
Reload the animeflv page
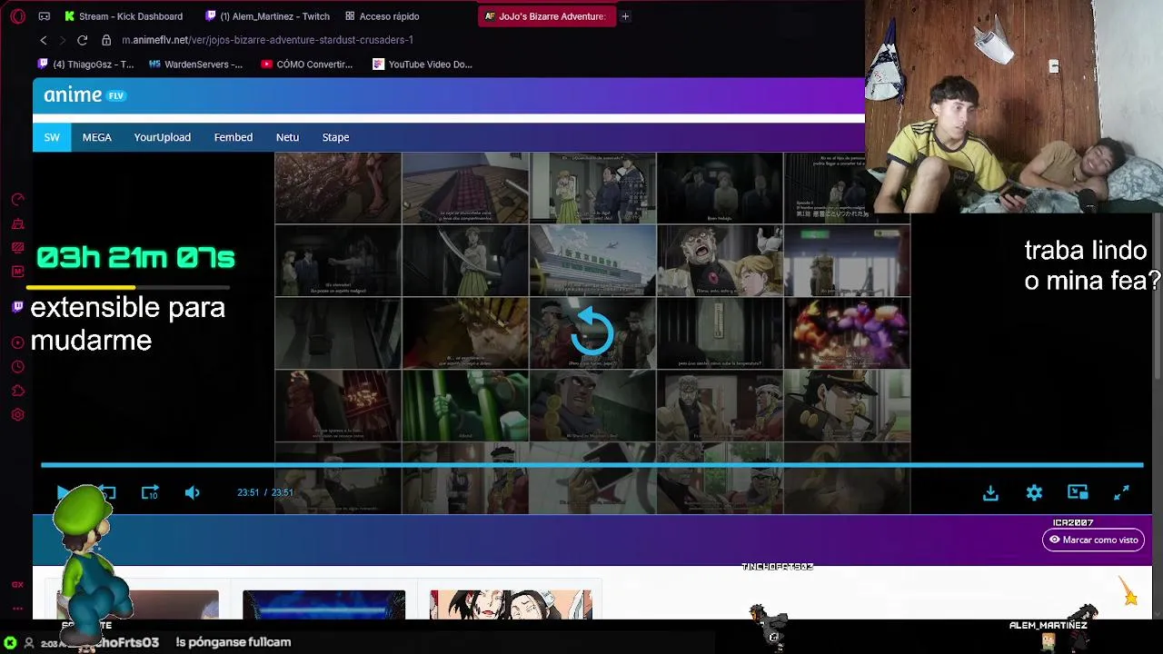(x=82, y=40)
